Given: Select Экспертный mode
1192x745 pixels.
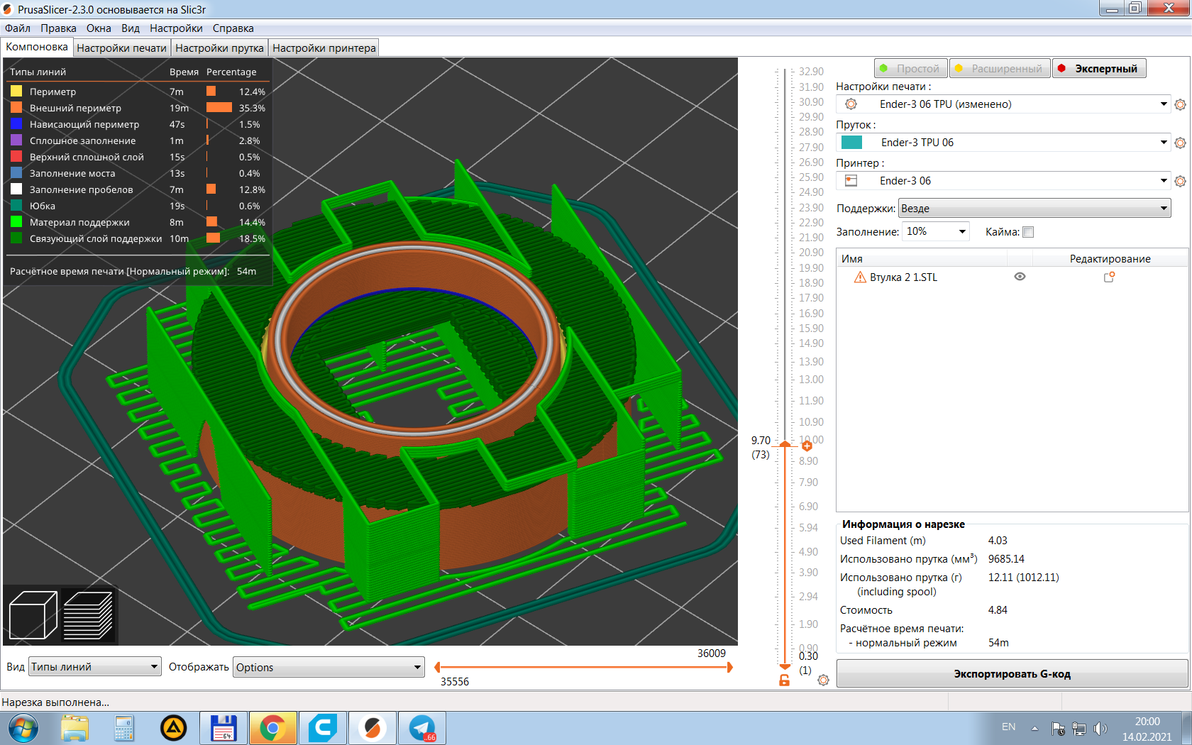Looking at the screenshot, I should (1098, 69).
